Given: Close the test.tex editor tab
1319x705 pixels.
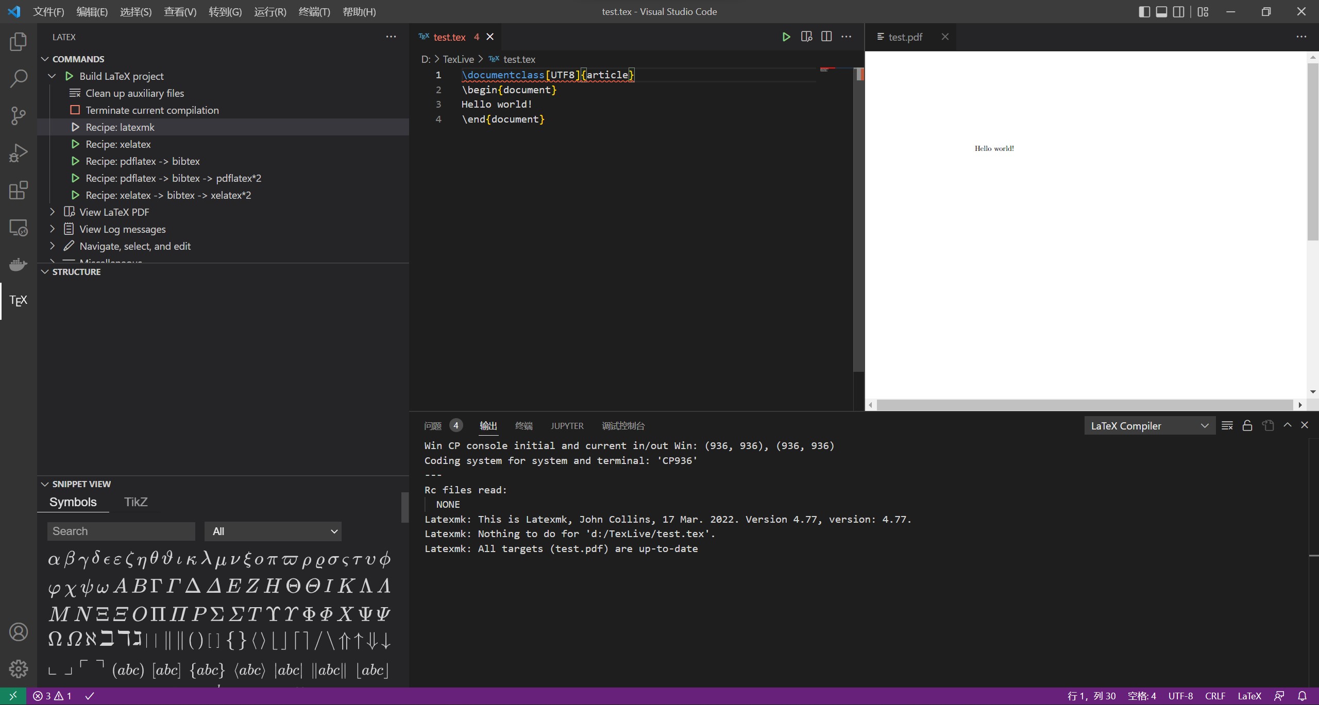Looking at the screenshot, I should click(x=490, y=37).
